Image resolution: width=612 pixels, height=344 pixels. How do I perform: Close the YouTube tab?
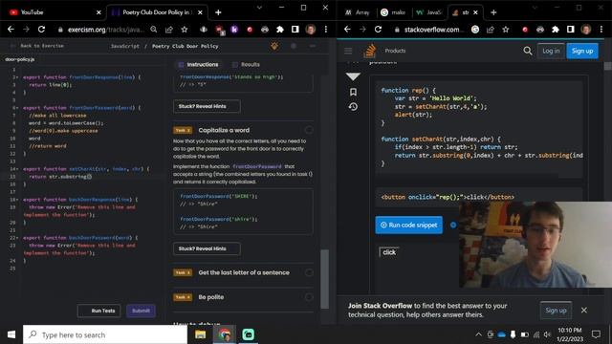pyautogui.click(x=98, y=12)
